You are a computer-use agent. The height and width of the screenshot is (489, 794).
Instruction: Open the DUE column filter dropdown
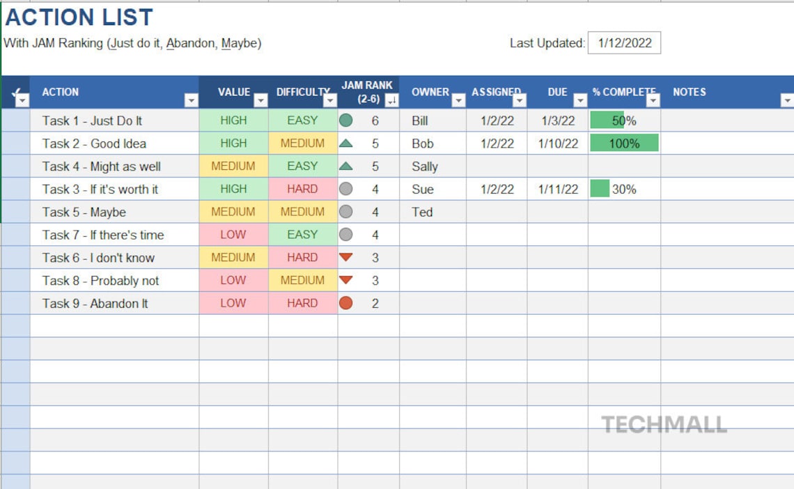pos(580,100)
